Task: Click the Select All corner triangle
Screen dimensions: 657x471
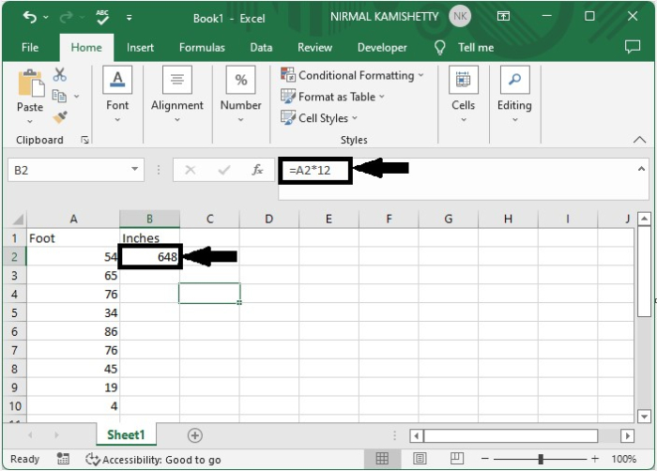Action: point(17,220)
